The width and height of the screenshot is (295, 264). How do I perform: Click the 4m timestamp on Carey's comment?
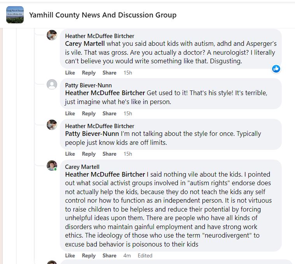[x=127, y=255]
